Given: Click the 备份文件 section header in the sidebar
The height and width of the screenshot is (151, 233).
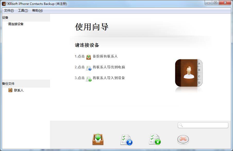Looking at the screenshot, I should tap(9, 83).
